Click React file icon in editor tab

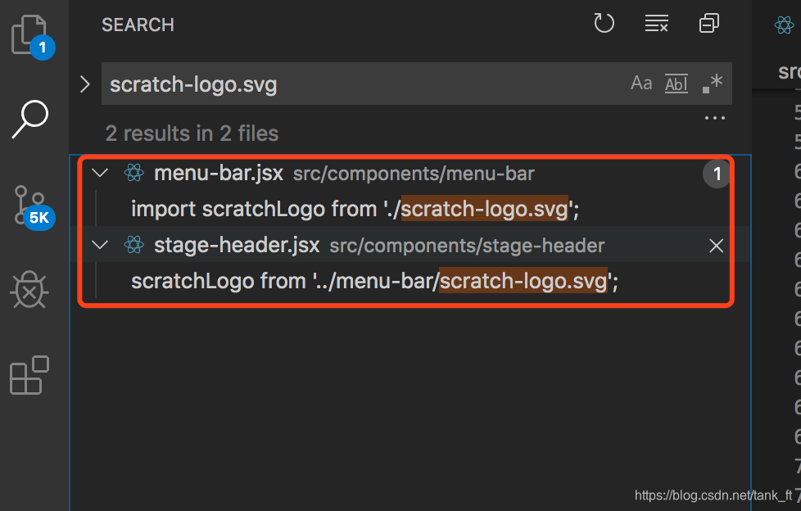pyautogui.click(x=784, y=25)
